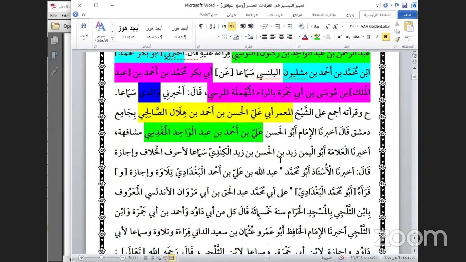The height and width of the screenshot is (262, 466).
Task: Click the Save icon in quick access
Action: (404, 5)
